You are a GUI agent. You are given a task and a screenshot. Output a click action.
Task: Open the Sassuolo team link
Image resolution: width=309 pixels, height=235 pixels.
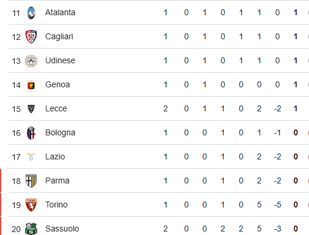(x=62, y=229)
